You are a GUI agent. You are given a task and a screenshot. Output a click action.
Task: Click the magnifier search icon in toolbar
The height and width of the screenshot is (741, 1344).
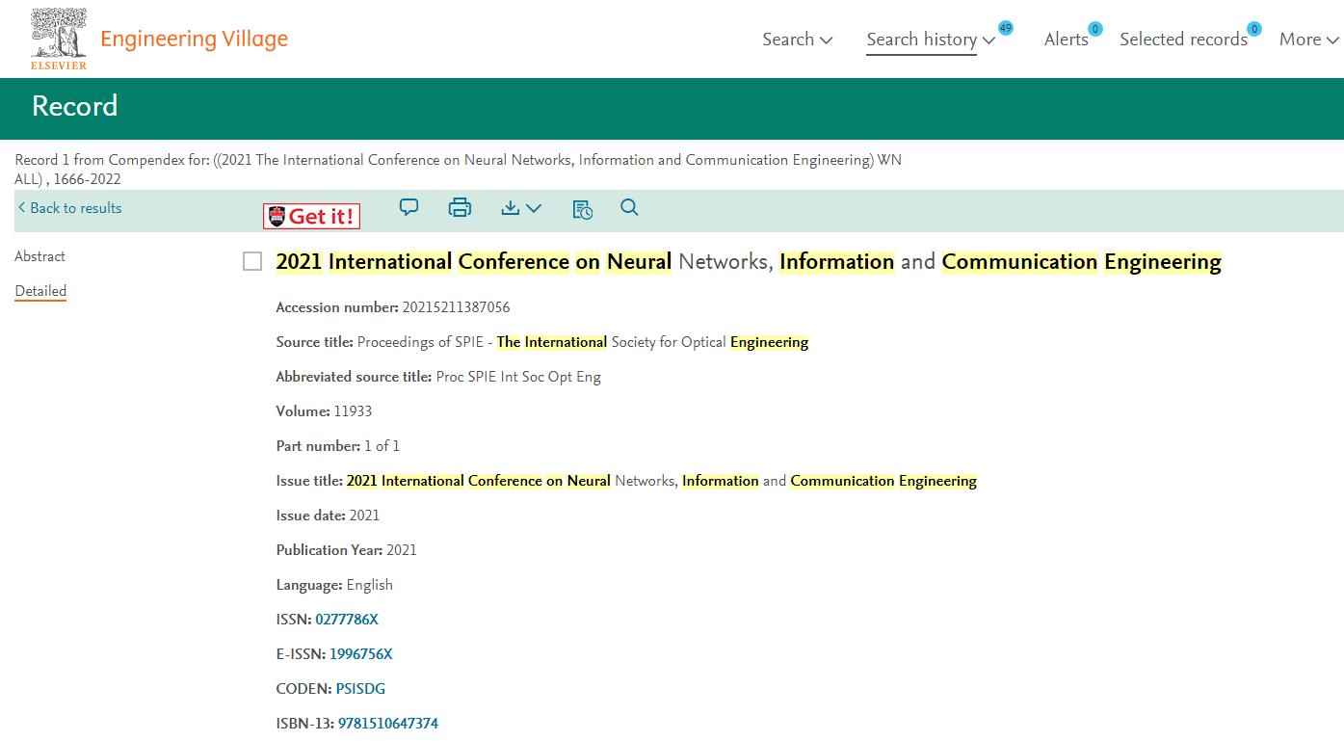tap(630, 207)
